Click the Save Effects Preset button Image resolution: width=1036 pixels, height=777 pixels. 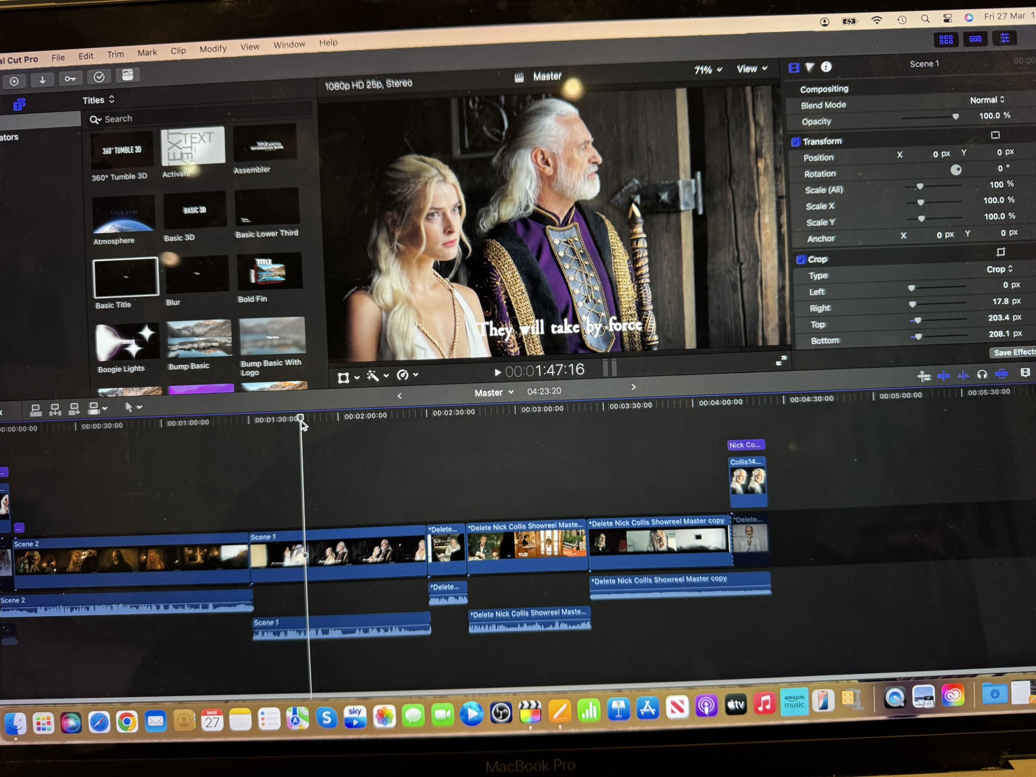coord(1013,352)
